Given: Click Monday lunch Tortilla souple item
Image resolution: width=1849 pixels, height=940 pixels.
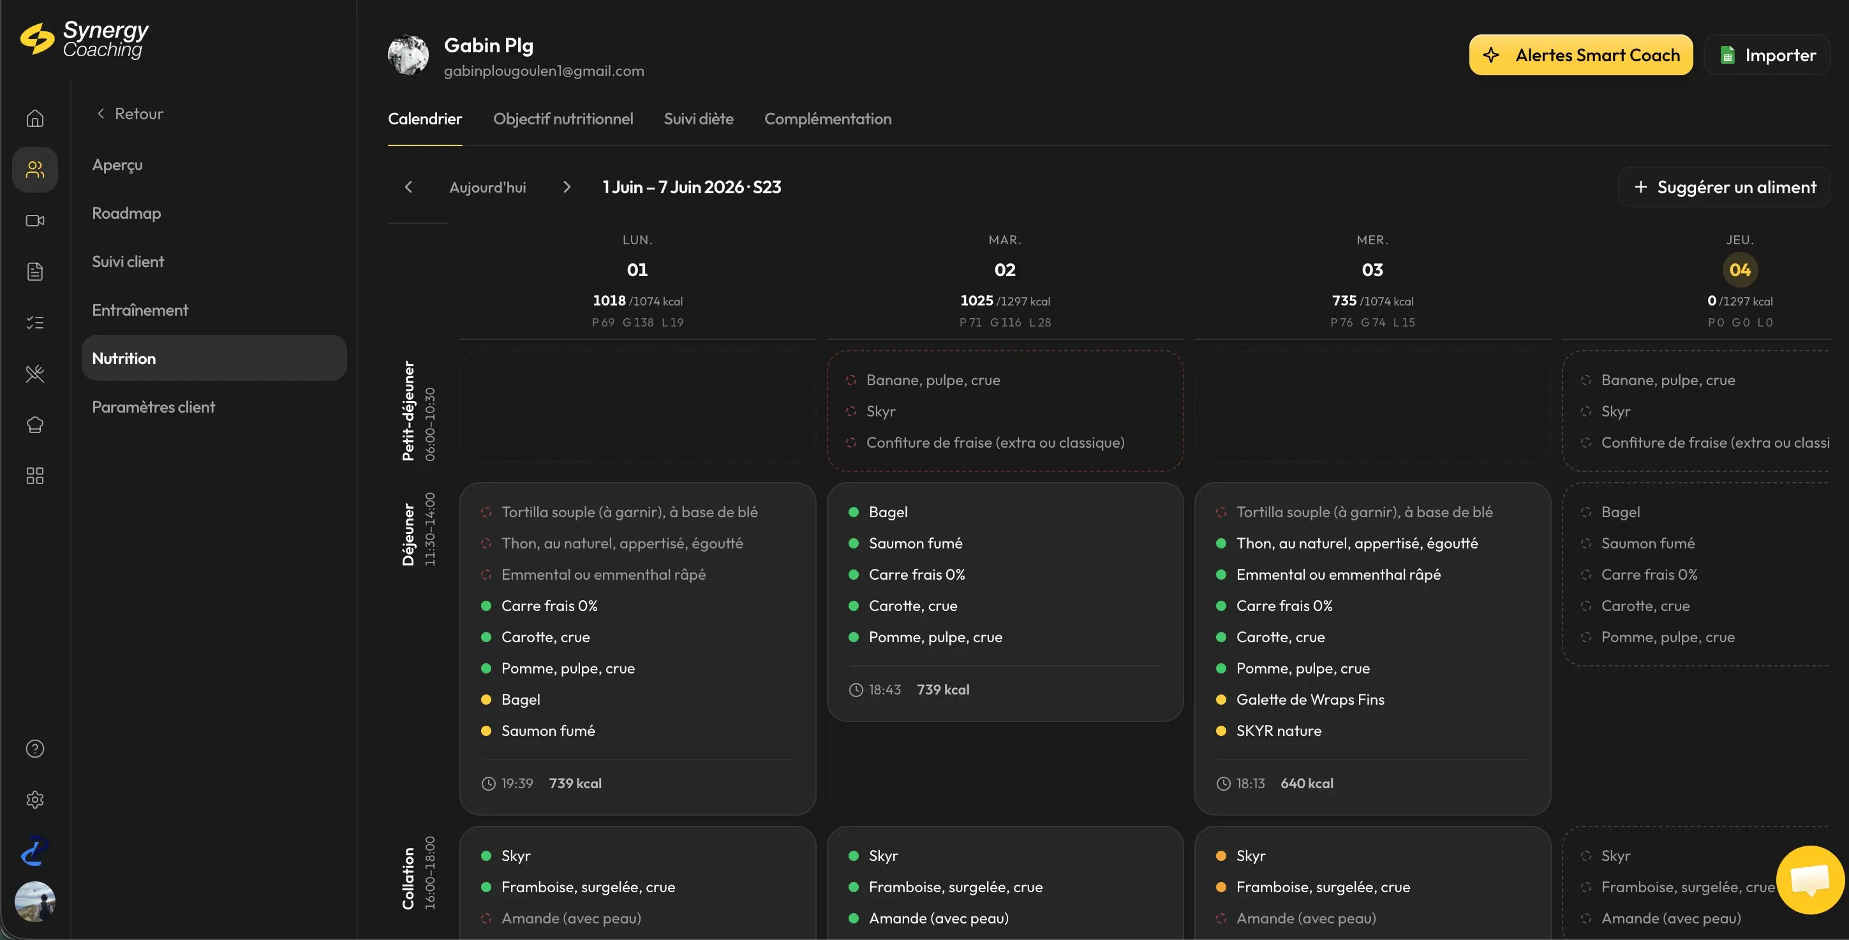Looking at the screenshot, I should tap(629, 512).
